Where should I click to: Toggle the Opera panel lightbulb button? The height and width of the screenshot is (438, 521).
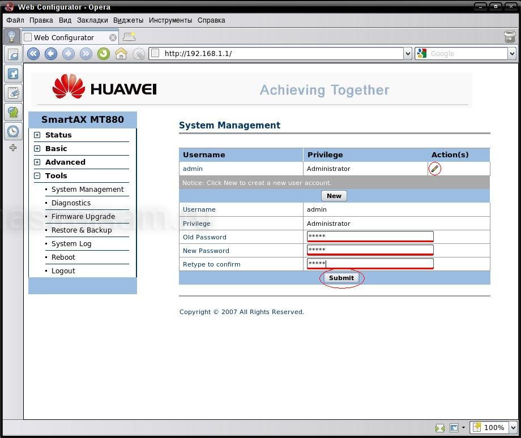(12, 36)
